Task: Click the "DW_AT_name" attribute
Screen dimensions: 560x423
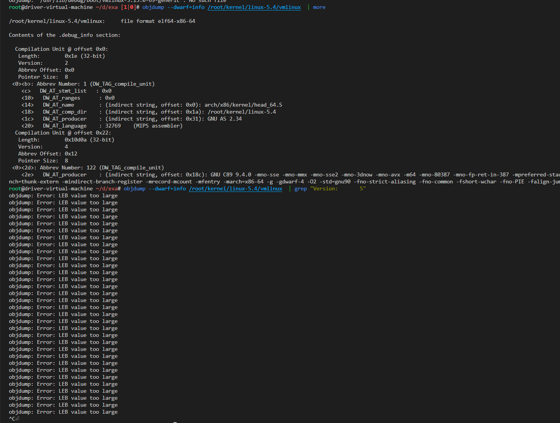Action: [59, 105]
